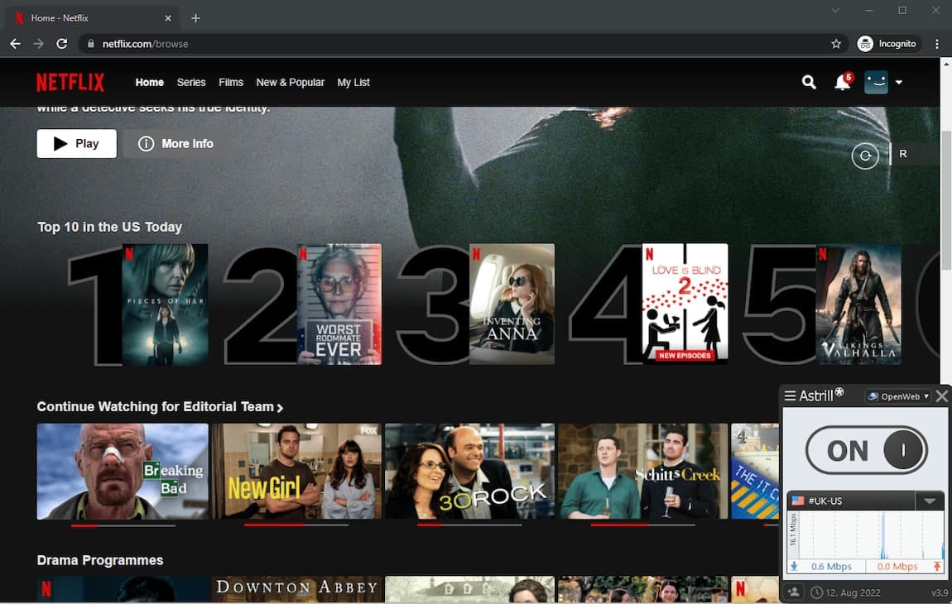Open the Series navigation item
Image resolution: width=952 pixels, height=604 pixels.
pos(191,82)
